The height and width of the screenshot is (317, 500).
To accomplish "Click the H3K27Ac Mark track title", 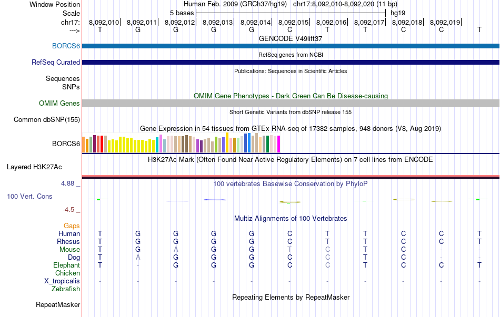I will pyautogui.click(x=291, y=159).
